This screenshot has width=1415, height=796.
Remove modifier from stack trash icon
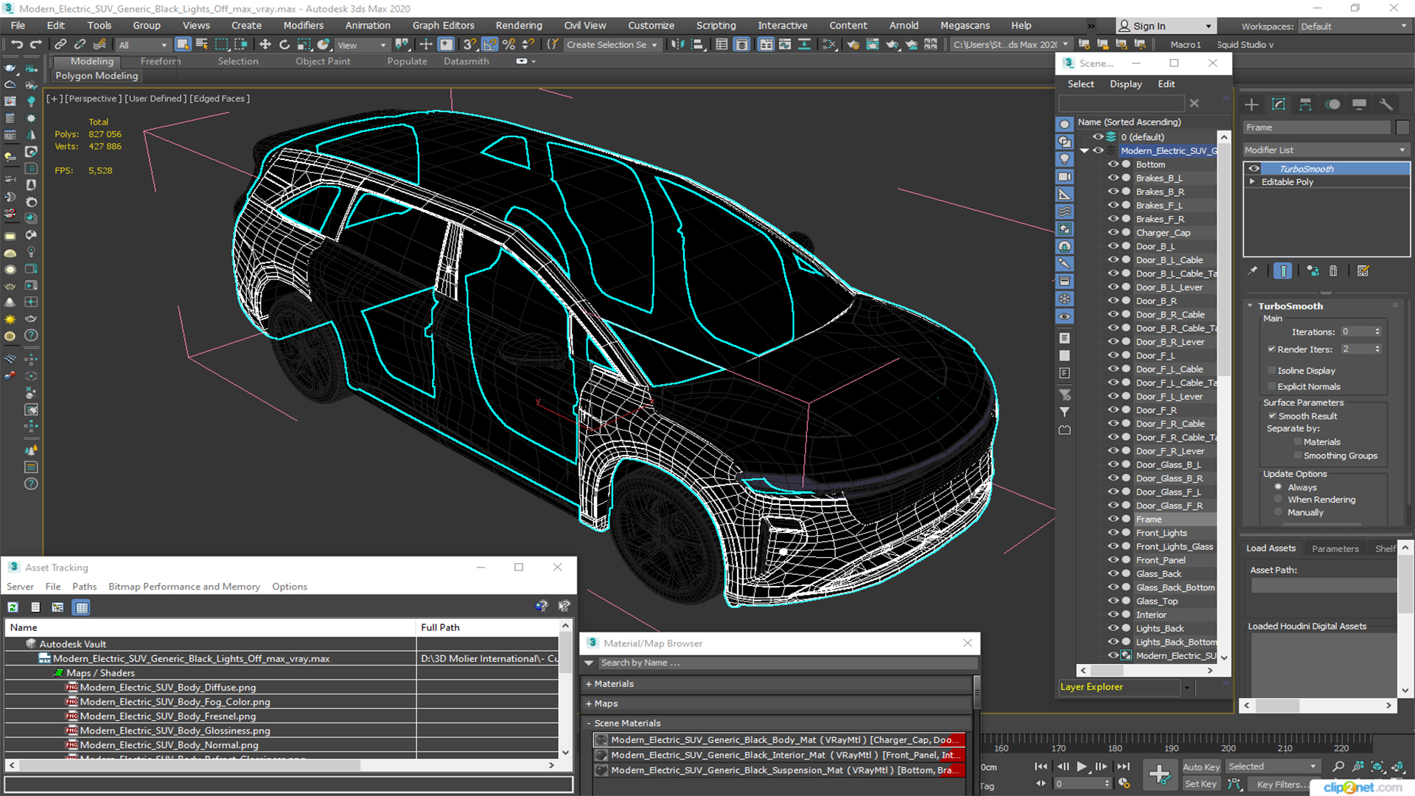coord(1333,271)
